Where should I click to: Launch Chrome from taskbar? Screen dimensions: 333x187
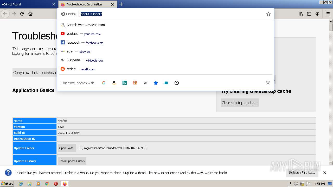click(x=47, y=184)
